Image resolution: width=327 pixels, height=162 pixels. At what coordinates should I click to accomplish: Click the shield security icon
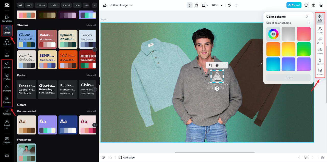pyautogui.click(x=306, y=5)
